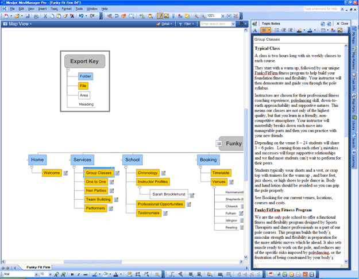
Task: Open notes icon next to Testimonials
Action: tap(165, 214)
